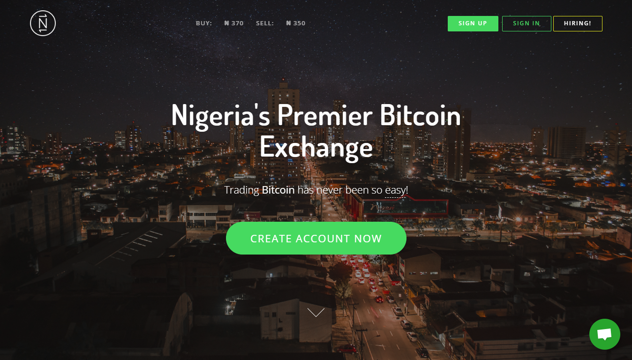Click CREATE ACCOUNT NOW button
The image size is (632, 360).
(316, 238)
